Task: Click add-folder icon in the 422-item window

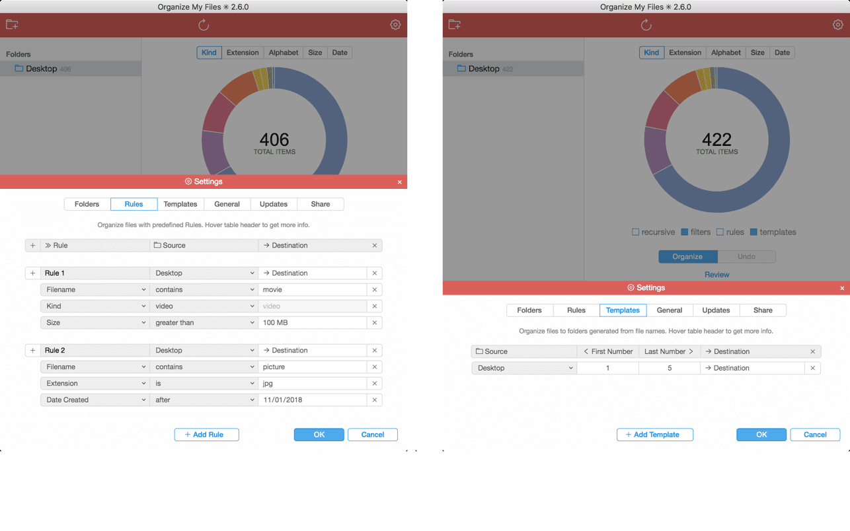Action: pos(454,25)
